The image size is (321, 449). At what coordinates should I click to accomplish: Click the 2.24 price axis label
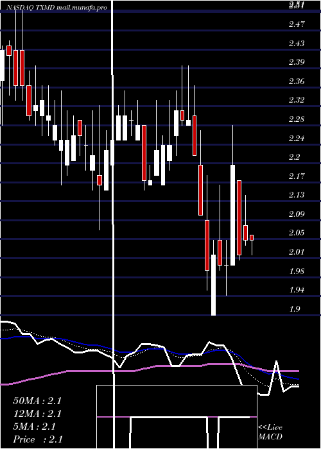click(x=297, y=139)
